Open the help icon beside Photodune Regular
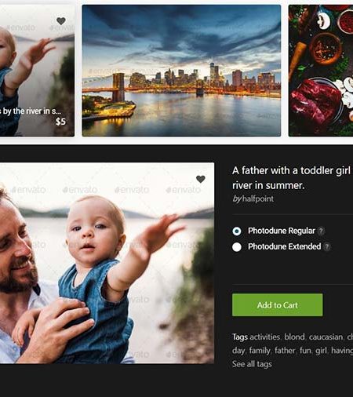The width and height of the screenshot is (353, 397). (x=321, y=231)
